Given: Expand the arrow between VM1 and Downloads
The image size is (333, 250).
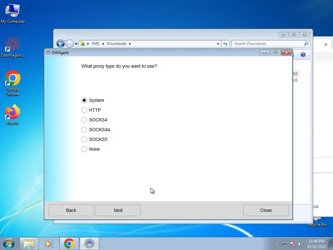Looking at the screenshot, I should pyautogui.click(x=103, y=44).
